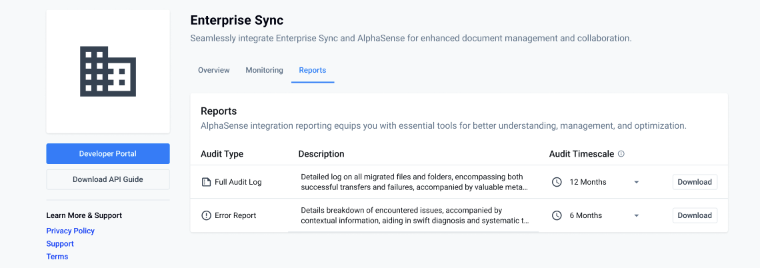This screenshot has height=268, width=760.
Task: Click the Audit Timescale column header
Action: [x=581, y=154]
